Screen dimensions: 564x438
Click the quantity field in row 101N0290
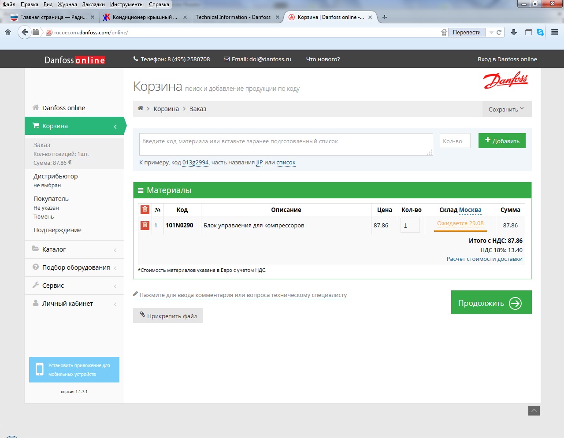[410, 225]
